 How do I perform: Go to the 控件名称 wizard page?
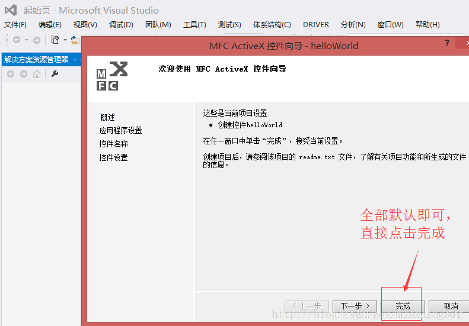(x=113, y=144)
